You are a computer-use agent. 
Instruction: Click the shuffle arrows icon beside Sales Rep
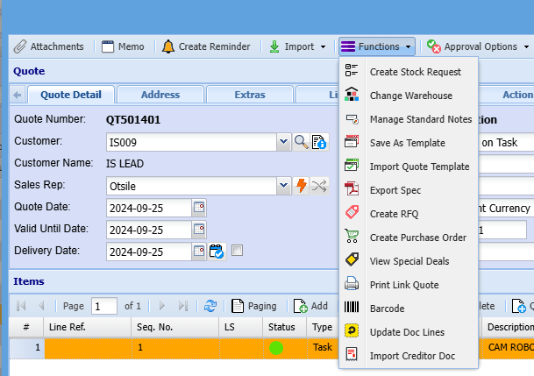point(319,185)
